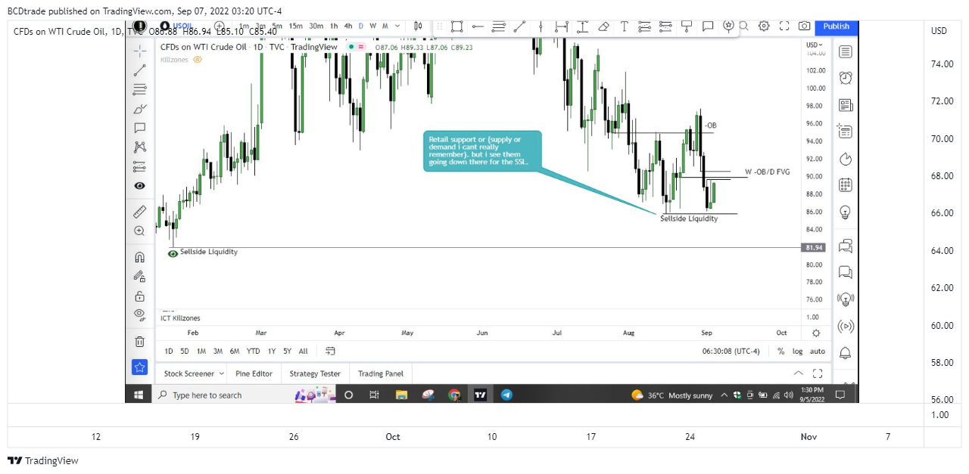Open Telegram from the Windows taskbar

tap(506, 395)
